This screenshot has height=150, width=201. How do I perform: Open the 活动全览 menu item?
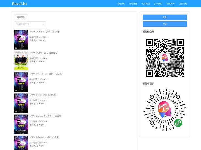[x=121, y=4]
